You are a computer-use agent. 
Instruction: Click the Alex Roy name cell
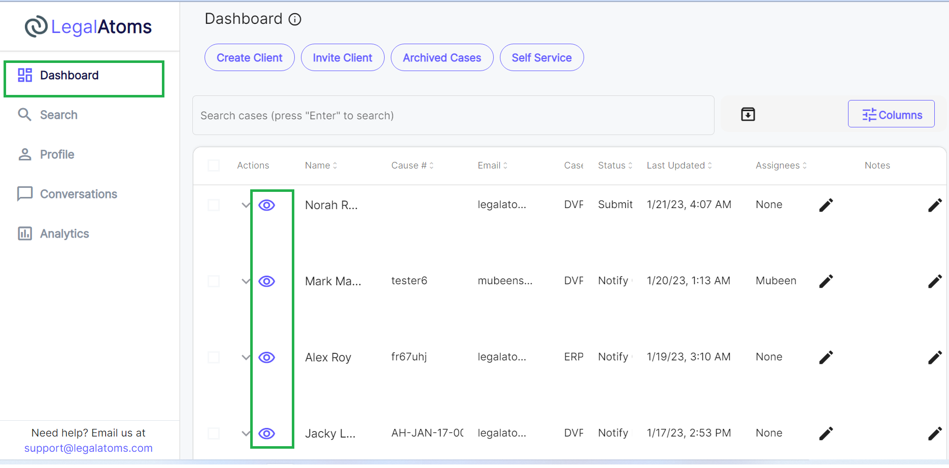click(328, 357)
